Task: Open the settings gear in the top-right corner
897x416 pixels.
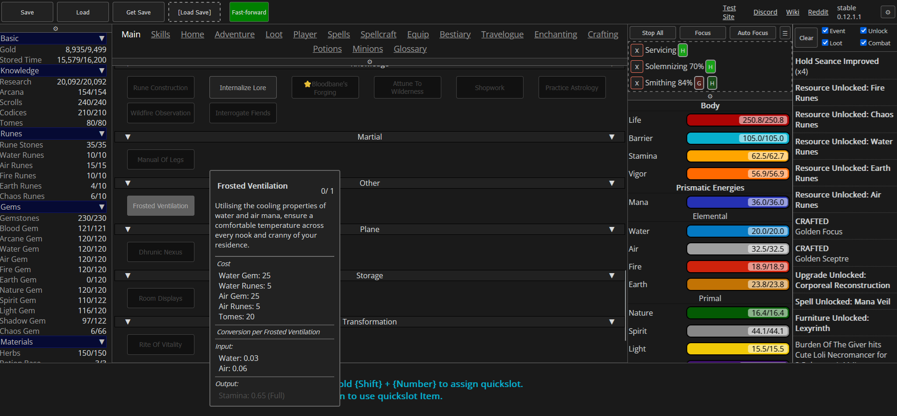Action: click(888, 12)
